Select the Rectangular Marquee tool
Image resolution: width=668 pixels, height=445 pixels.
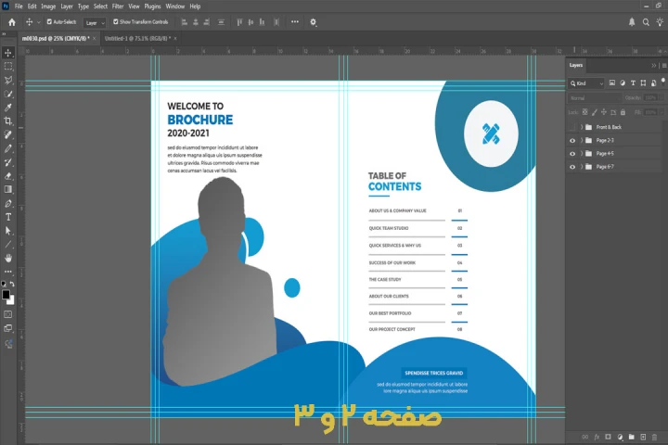[x=8, y=67]
